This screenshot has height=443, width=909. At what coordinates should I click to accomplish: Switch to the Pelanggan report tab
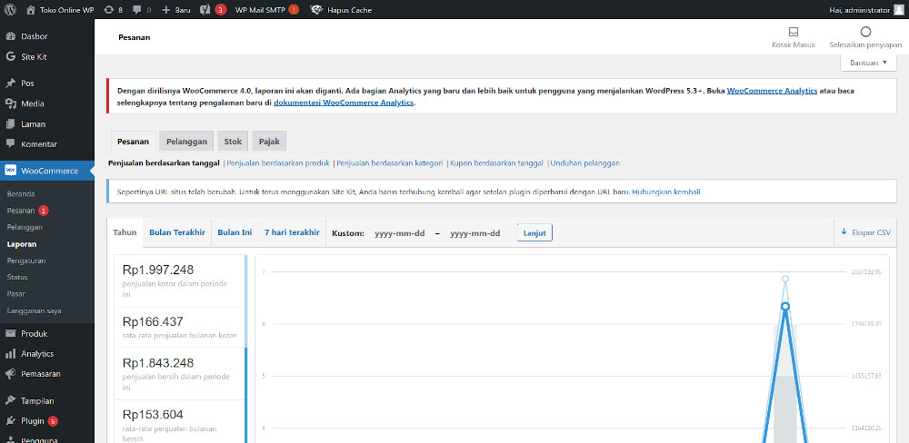[185, 142]
